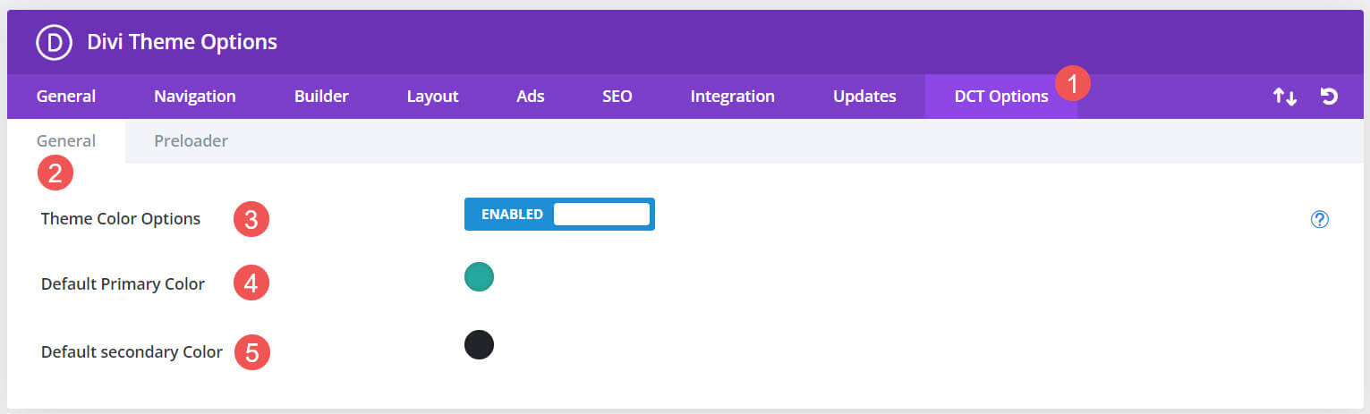
Task: Switch to the Integration tab
Action: 733,97
